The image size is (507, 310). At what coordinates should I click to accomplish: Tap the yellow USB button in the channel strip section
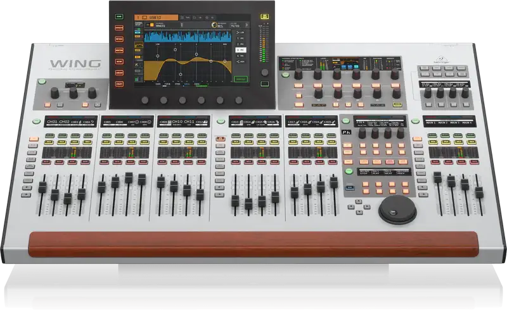397,104
